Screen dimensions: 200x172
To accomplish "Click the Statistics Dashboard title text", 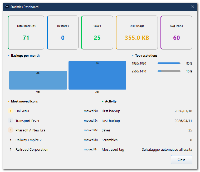I will 24,7.
